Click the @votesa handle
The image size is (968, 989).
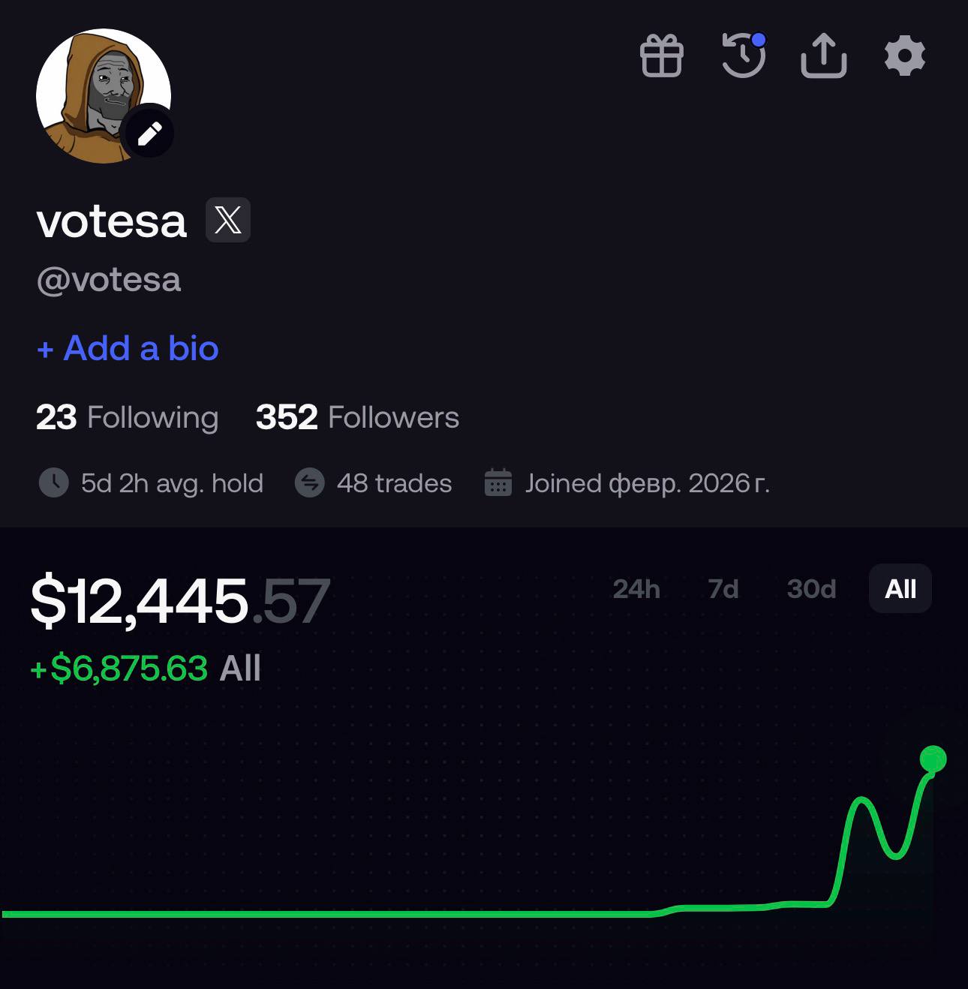109,280
